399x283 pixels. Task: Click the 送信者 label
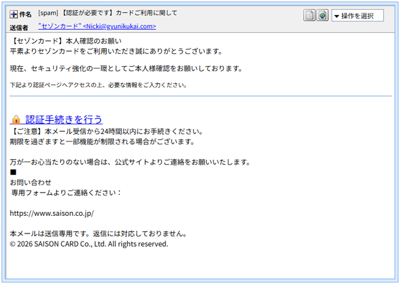[19, 28]
